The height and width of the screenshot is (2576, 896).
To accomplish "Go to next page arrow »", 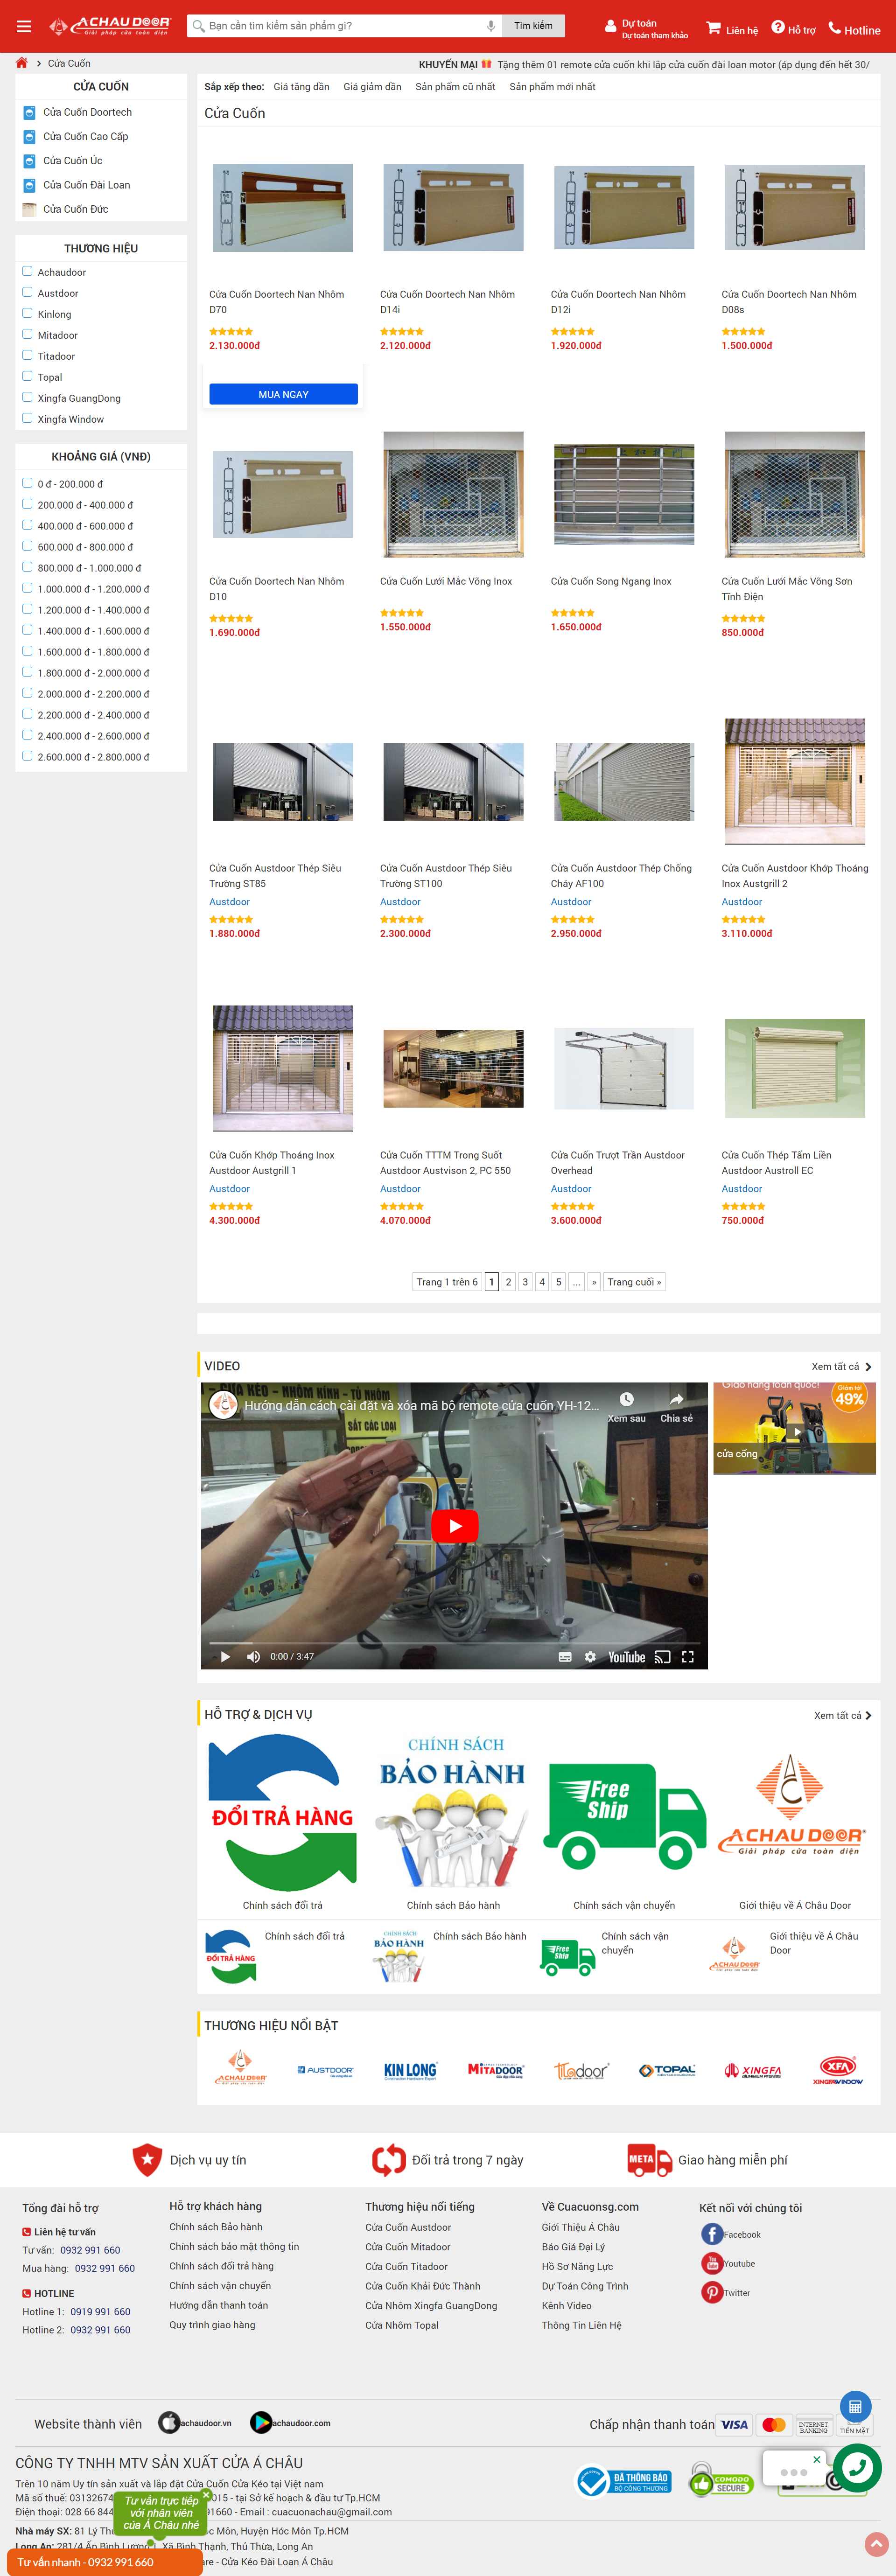I will click(594, 1282).
